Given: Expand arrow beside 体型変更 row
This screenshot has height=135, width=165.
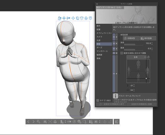Looking at the screenshot, I should click(x=117, y=37).
